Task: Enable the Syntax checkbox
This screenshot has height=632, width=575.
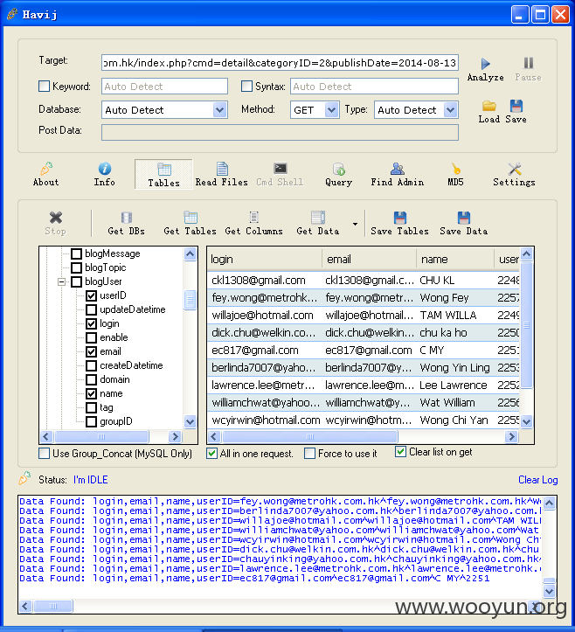Action: click(246, 87)
